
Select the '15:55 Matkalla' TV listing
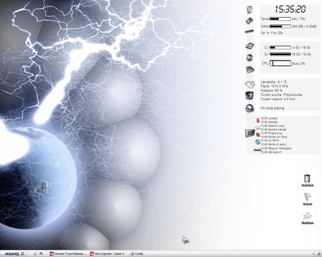(x=269, y=122)
